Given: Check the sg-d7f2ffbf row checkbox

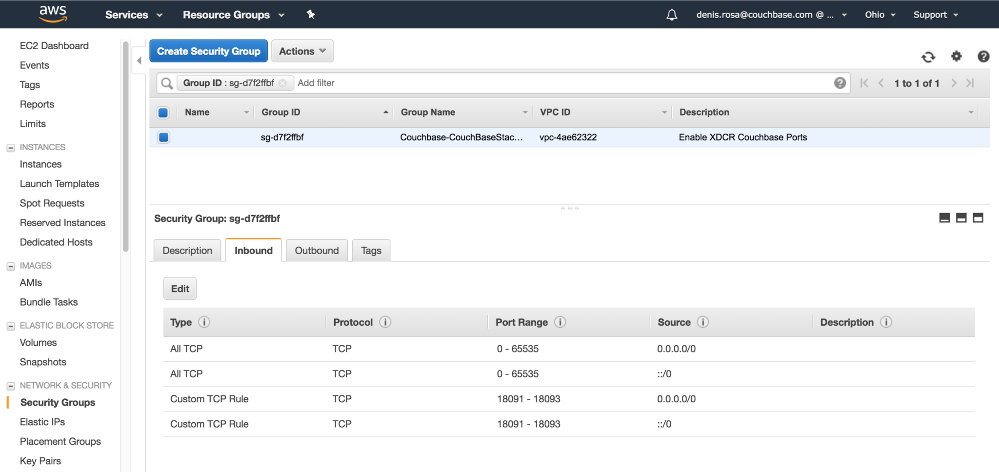Looking at the screenshot, I should click(163, 137).
